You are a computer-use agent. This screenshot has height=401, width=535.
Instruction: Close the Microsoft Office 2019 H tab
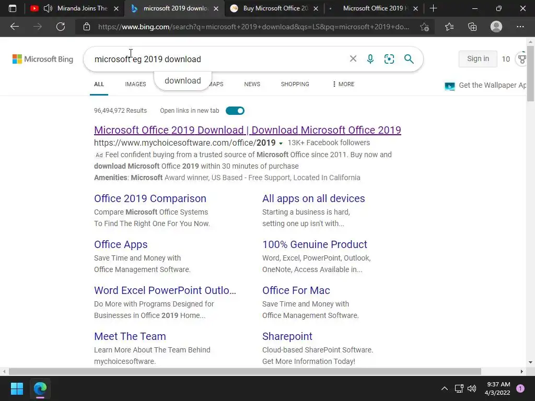coord(415,8)
